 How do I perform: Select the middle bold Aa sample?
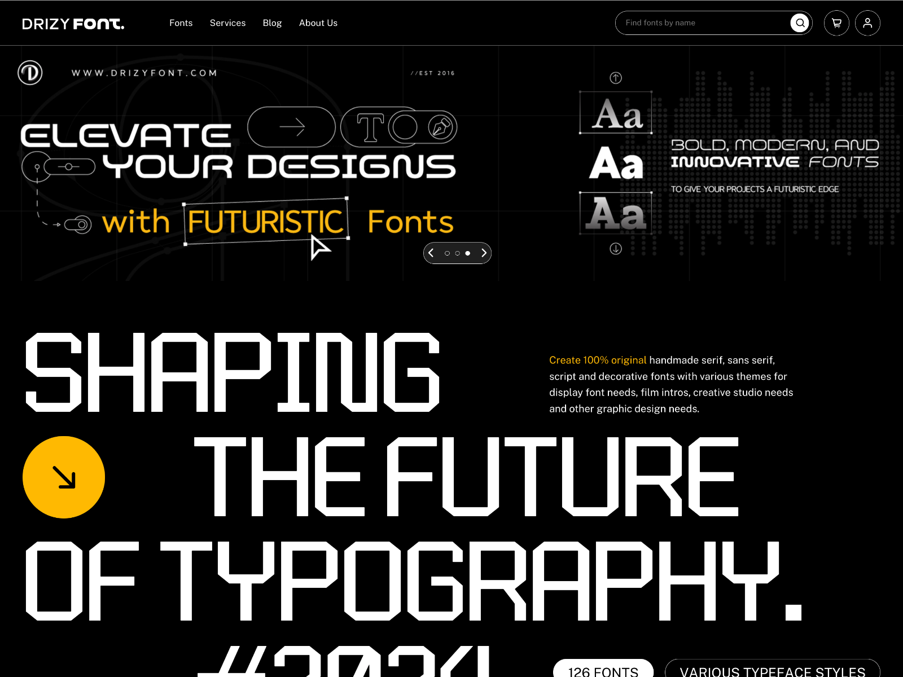pos(616,163)
